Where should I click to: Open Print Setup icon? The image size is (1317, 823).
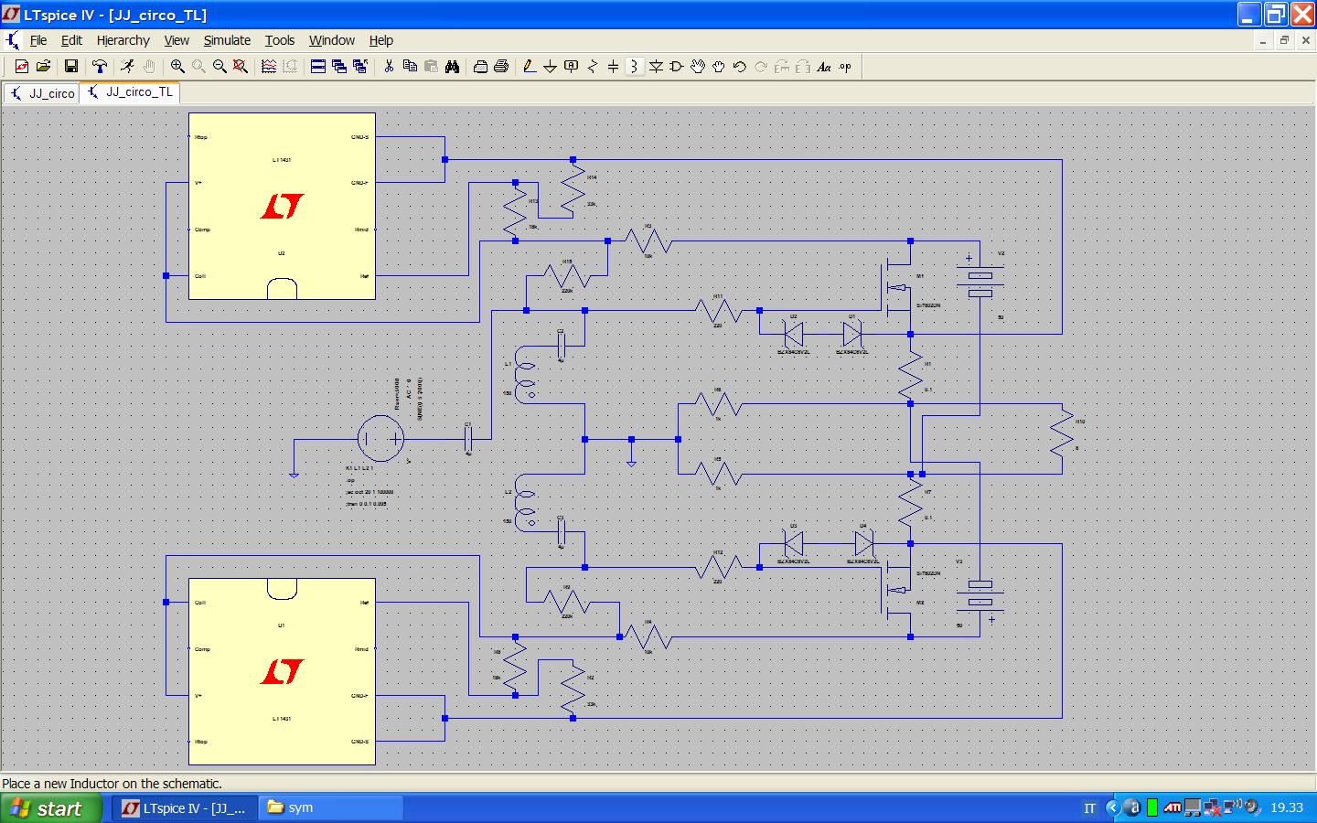coord(480,67)
